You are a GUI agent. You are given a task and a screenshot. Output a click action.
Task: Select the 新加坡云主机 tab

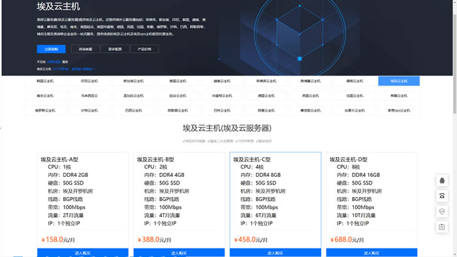click(x=133, y=81)
